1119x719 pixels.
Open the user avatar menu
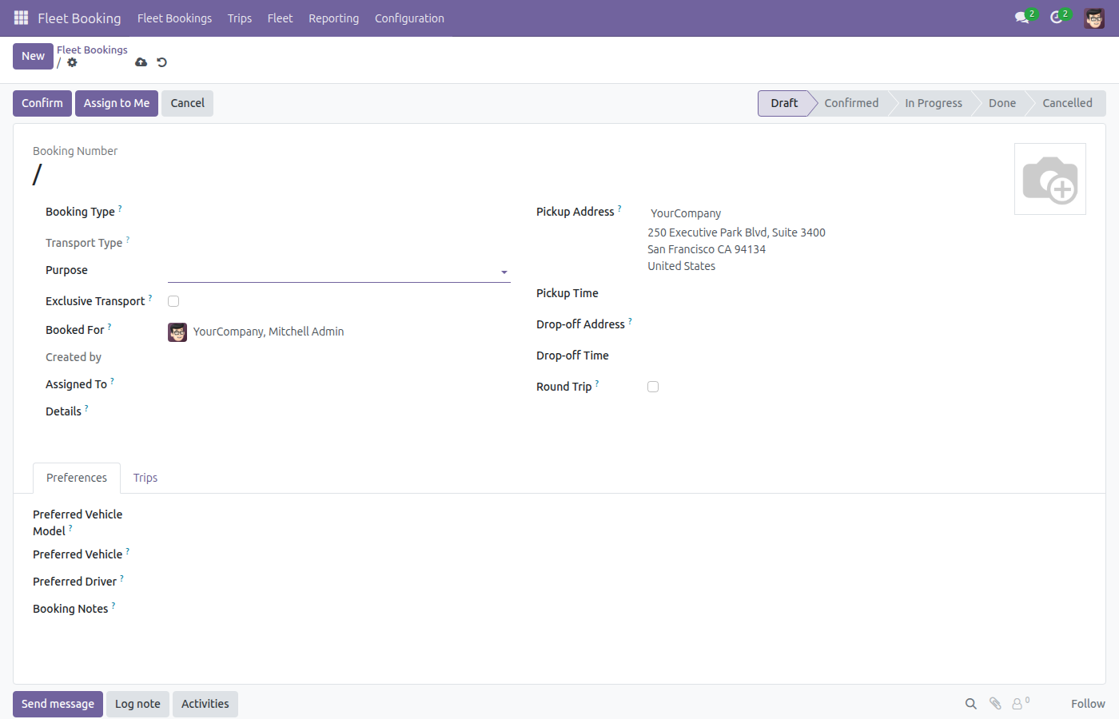[x=1094, y=18]
